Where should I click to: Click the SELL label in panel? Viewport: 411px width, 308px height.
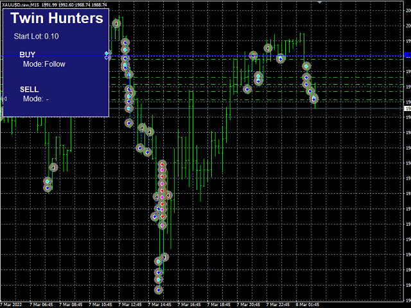point(30,89)
